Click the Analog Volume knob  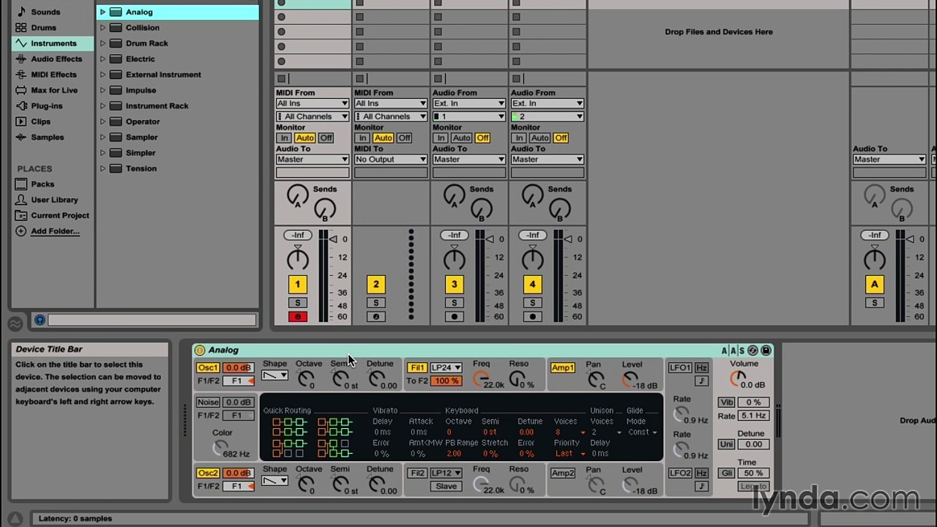click(x=738, y=378)
